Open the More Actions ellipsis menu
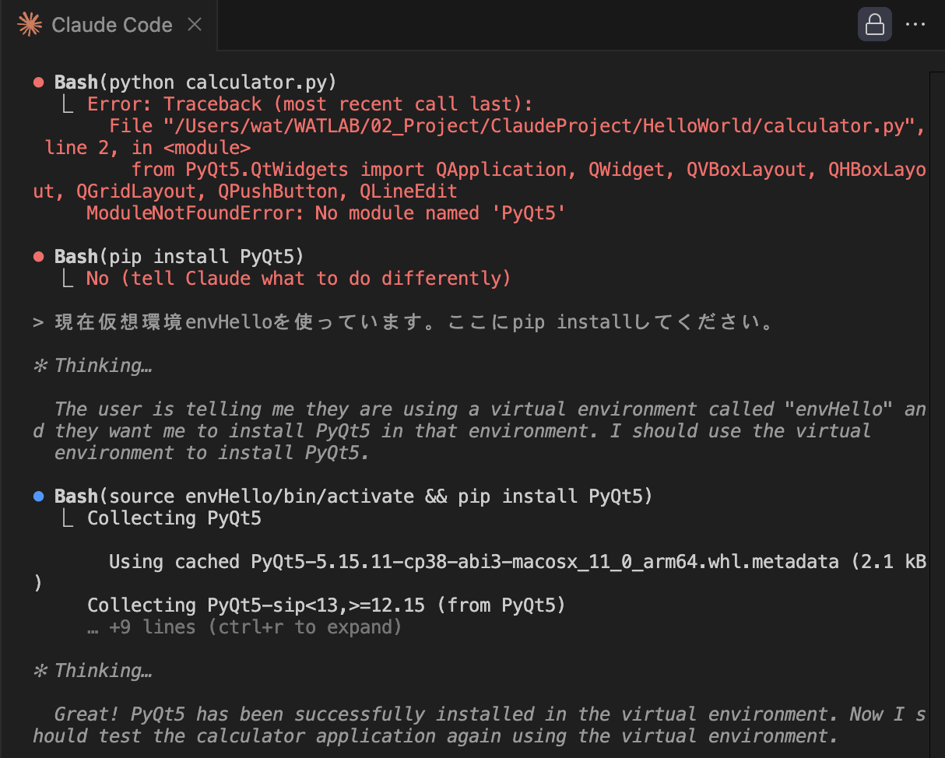Viewport: 945px width, 758px height. 915,24
